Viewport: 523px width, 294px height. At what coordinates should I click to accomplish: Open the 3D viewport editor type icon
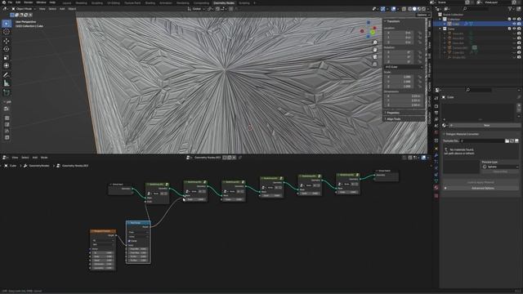tap(5, 9)
